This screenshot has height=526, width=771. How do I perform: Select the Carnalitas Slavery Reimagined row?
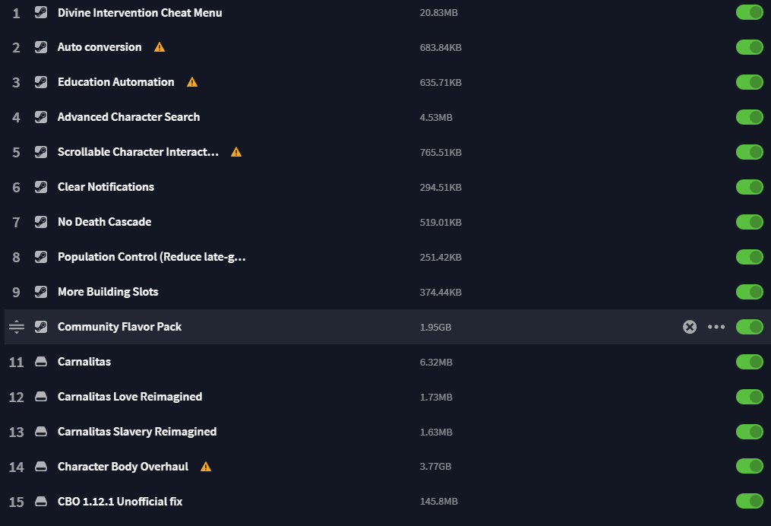137,432
